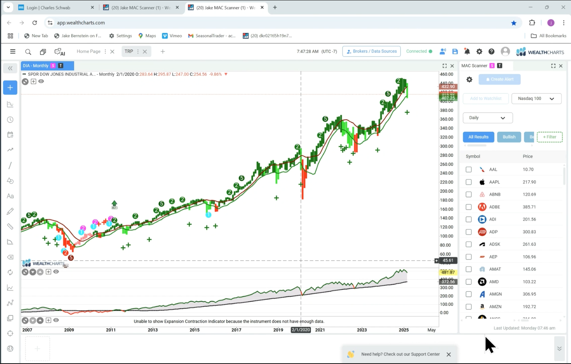Open the top bar settings gear
The image size is (571, 364).
[479, 51]
